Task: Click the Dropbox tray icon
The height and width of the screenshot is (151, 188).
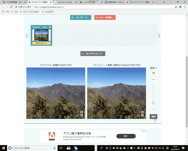Action: [x=153, y=148]
